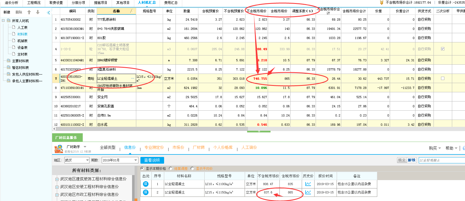Image resolution: width=465 pixels, height=201 pixels.
Task: Click the table icon beside 发包人供应材料
Action: coord(9,74)
